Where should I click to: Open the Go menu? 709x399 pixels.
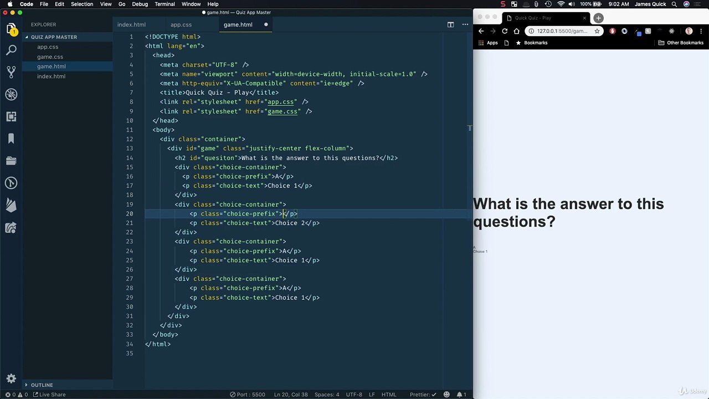[122, 4]
